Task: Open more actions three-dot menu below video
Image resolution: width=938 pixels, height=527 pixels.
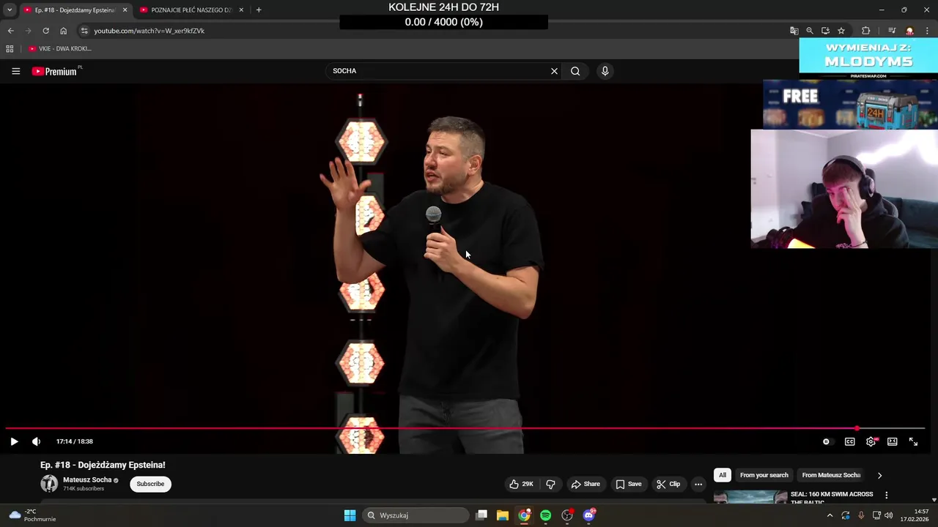Action: click(698, 484)
